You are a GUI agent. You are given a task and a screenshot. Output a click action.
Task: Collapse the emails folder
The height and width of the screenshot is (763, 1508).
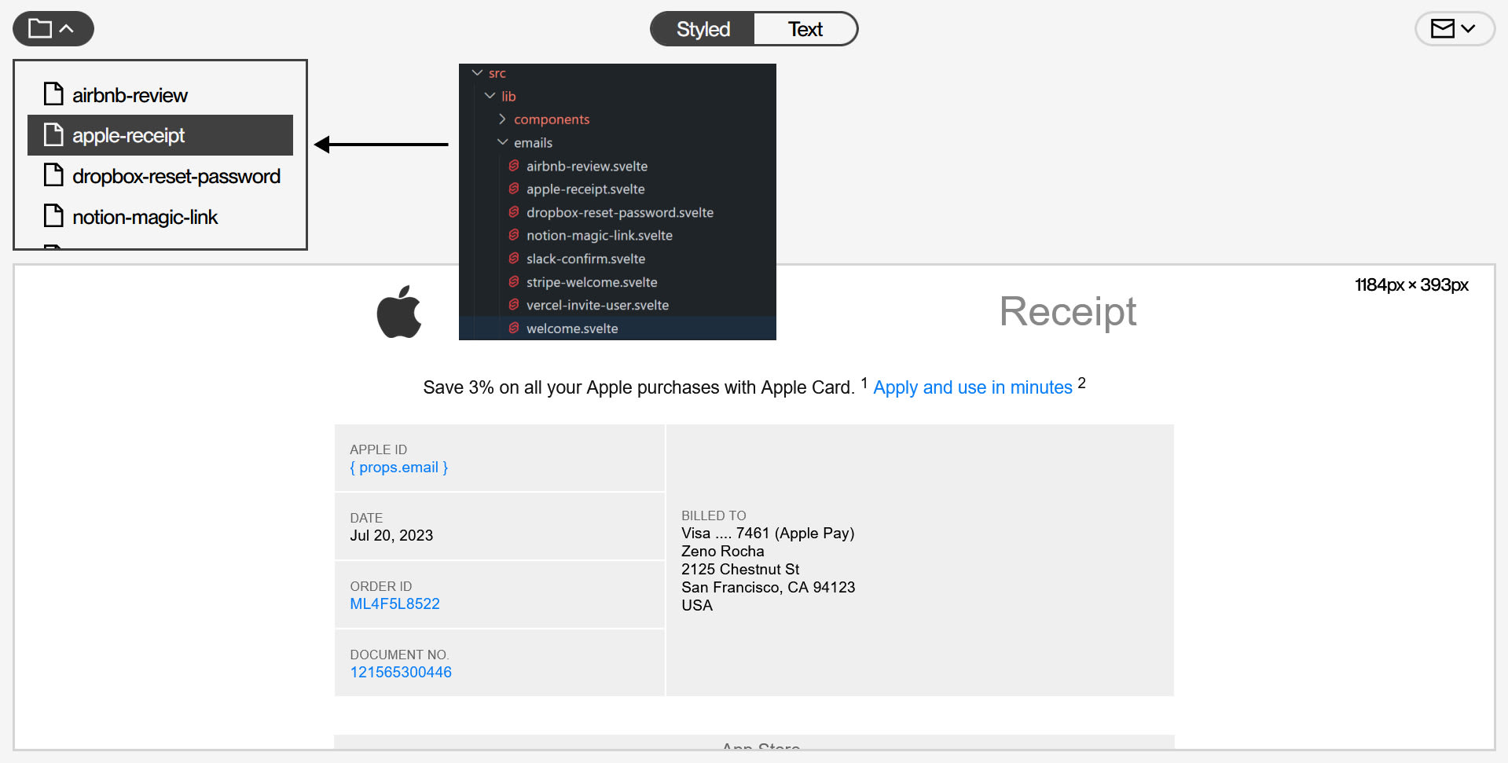click(503, 142)
